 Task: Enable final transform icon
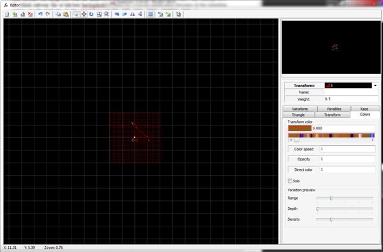(178, 14)
